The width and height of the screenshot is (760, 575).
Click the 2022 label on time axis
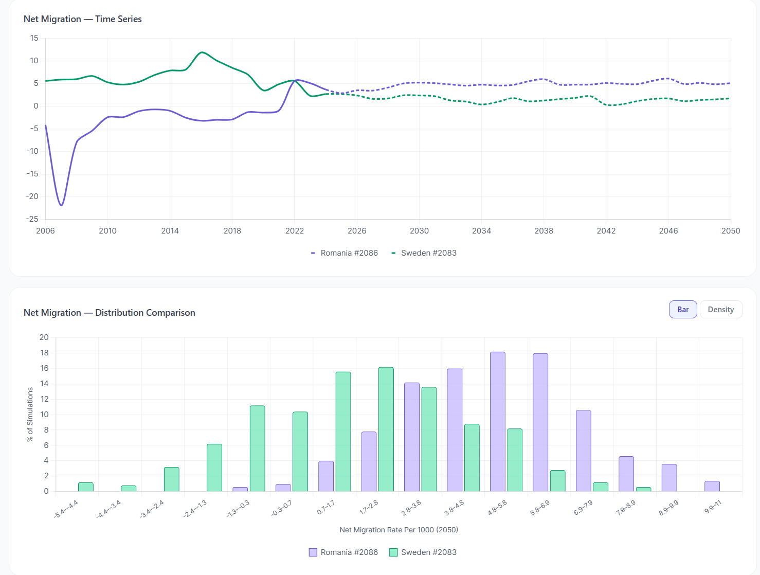[x=295, y=231]
